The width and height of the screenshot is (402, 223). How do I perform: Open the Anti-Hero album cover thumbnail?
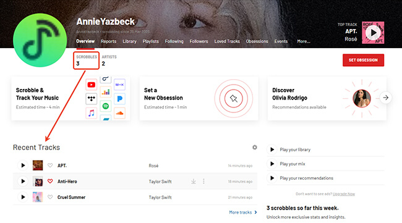pyautogui.click(x=38, y=181)
